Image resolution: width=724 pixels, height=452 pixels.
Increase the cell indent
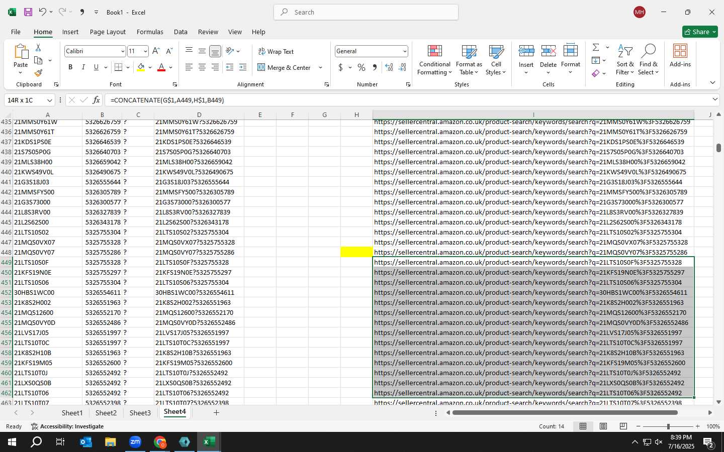[243, 67]
